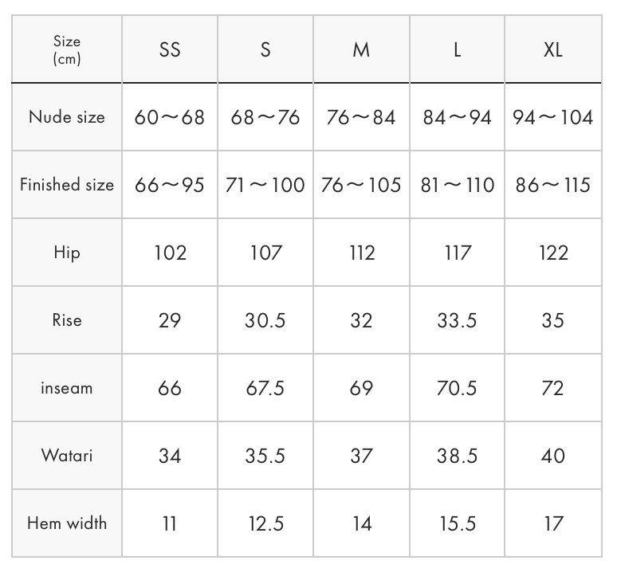This screenshot has width=617, height=572.
Task: Click the Watari value 40
Action: 553,456
